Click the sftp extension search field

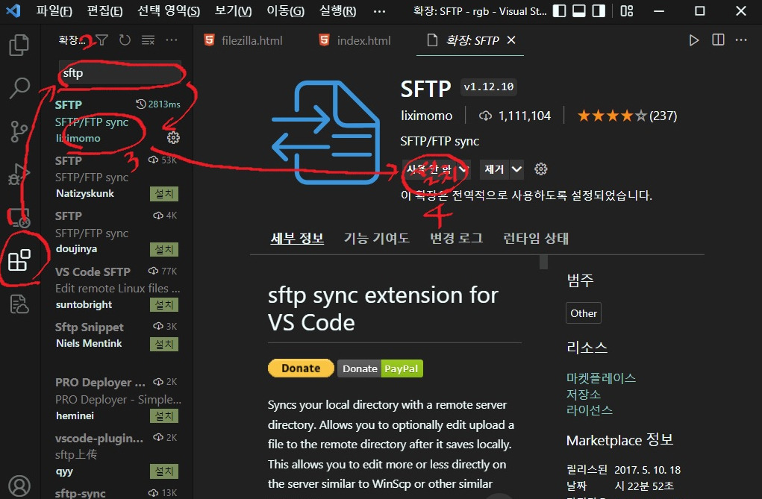[x=119, y=73]
